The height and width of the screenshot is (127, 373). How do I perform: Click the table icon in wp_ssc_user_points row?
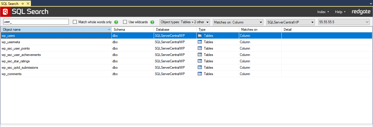point(200,48)
